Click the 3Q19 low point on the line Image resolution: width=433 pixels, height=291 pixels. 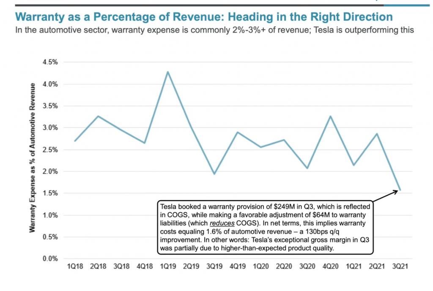[x=214, y=174]
